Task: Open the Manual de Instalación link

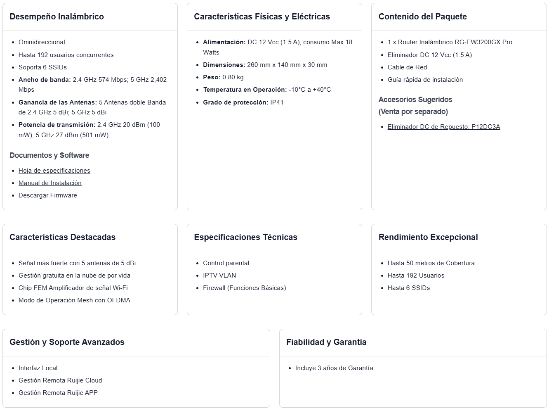Action: point(50,183)
